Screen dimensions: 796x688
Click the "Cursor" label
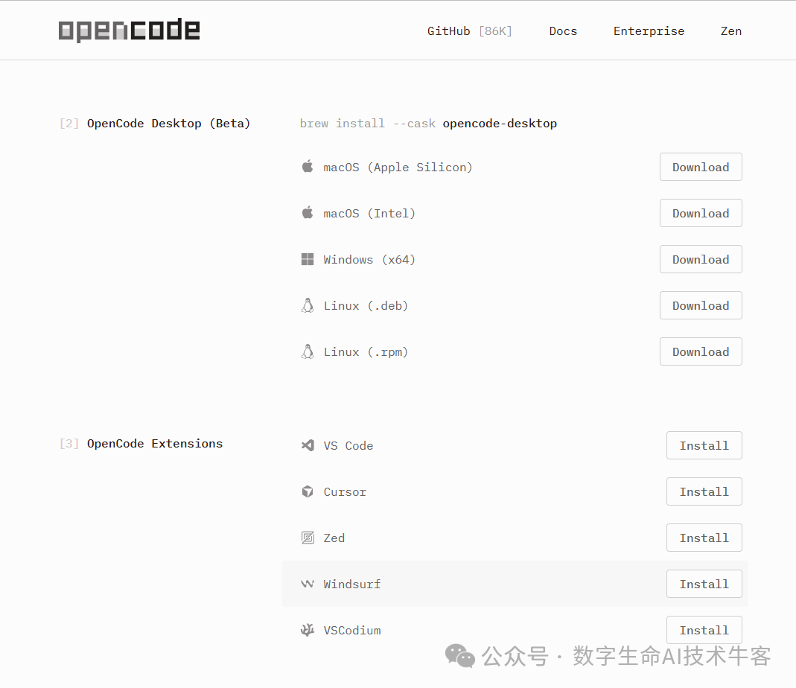coord(345,491)
